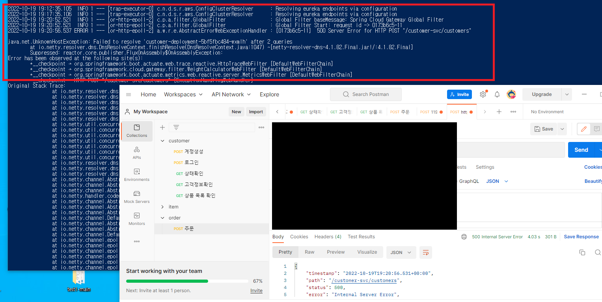Click the /customer-svc/customers path link

pos(364,280)
